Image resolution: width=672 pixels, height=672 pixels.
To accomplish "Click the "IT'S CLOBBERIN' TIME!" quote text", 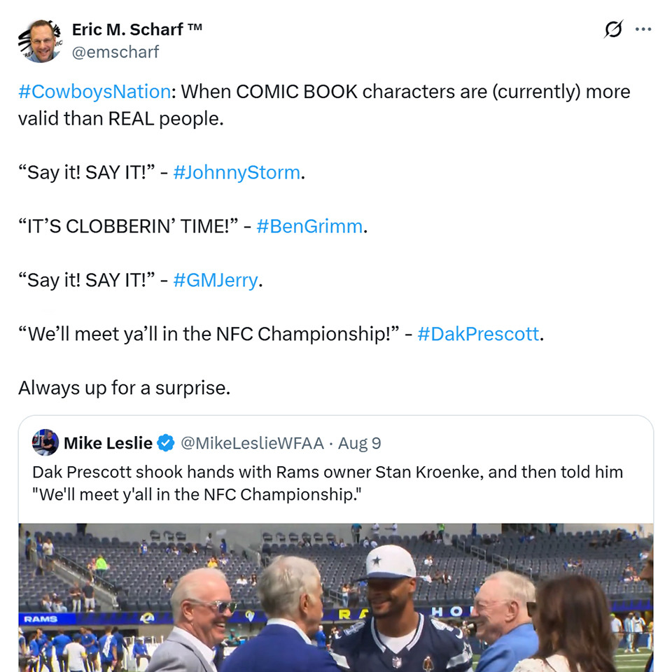I will (x=128, y=226).
